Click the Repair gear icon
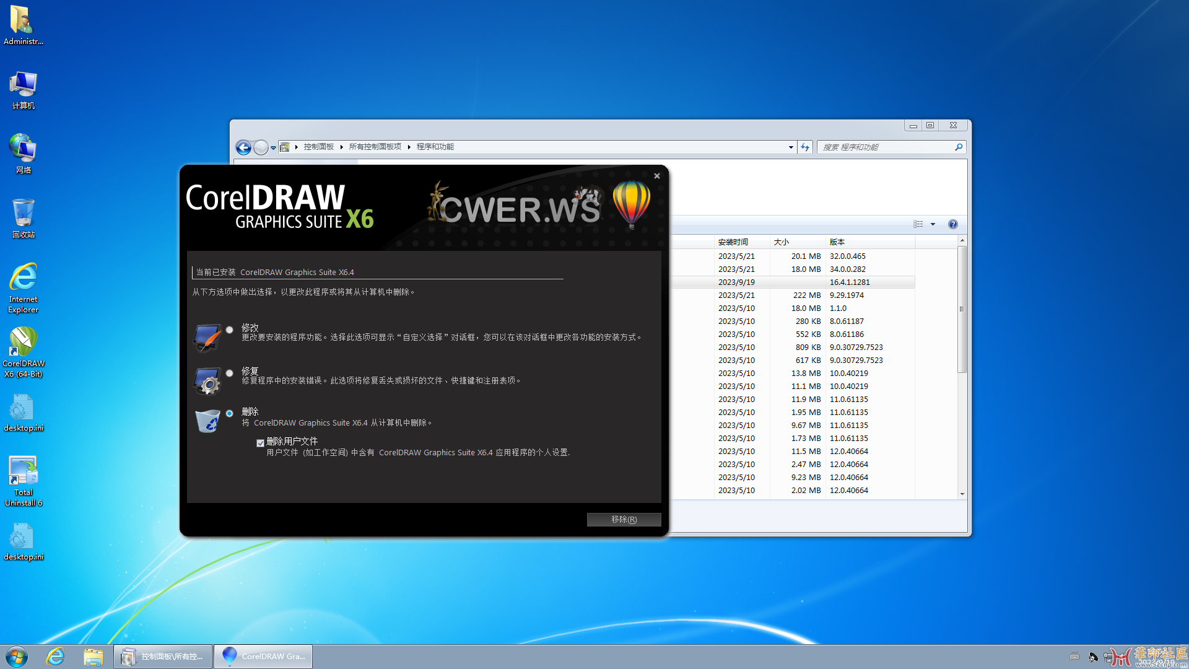Viewport: 1189px width, 669px height. (x=207, y=381)
